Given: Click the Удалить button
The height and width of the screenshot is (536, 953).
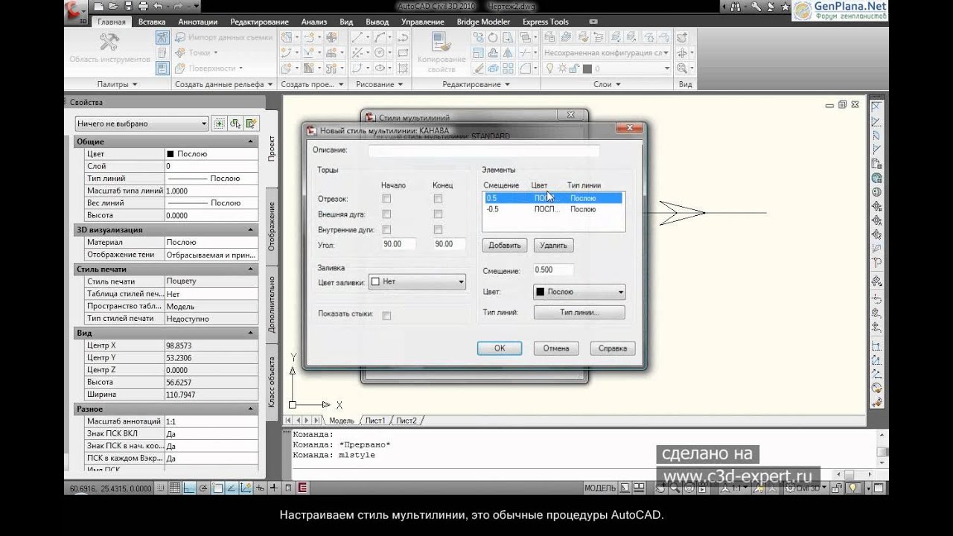Looking at the screenshot, I should coord(553,245).
